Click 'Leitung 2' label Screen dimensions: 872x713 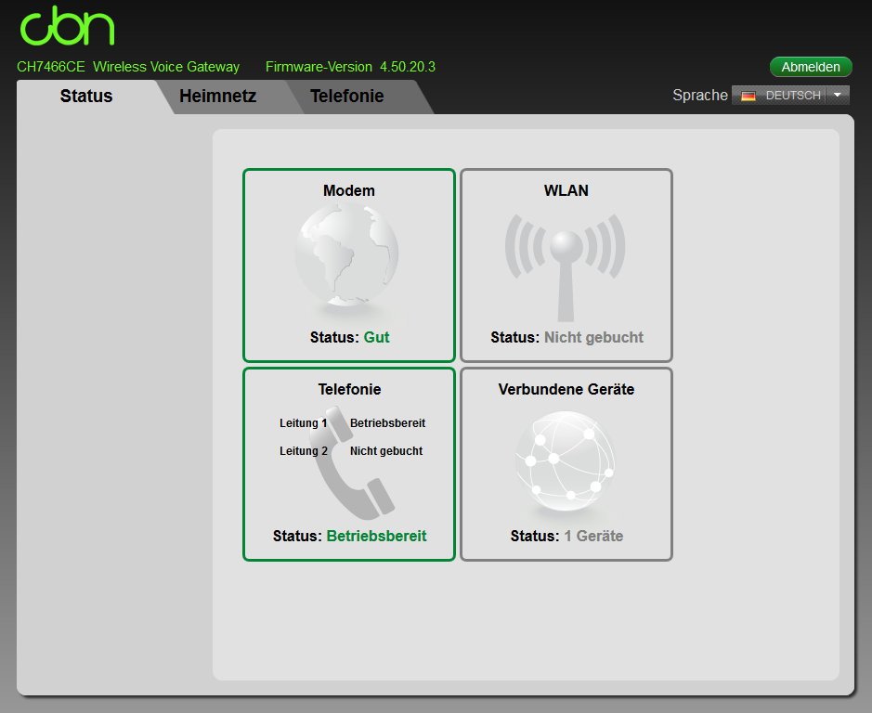point(304,451)
